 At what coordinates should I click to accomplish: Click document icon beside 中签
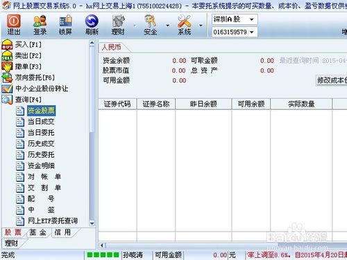[20, 210]
